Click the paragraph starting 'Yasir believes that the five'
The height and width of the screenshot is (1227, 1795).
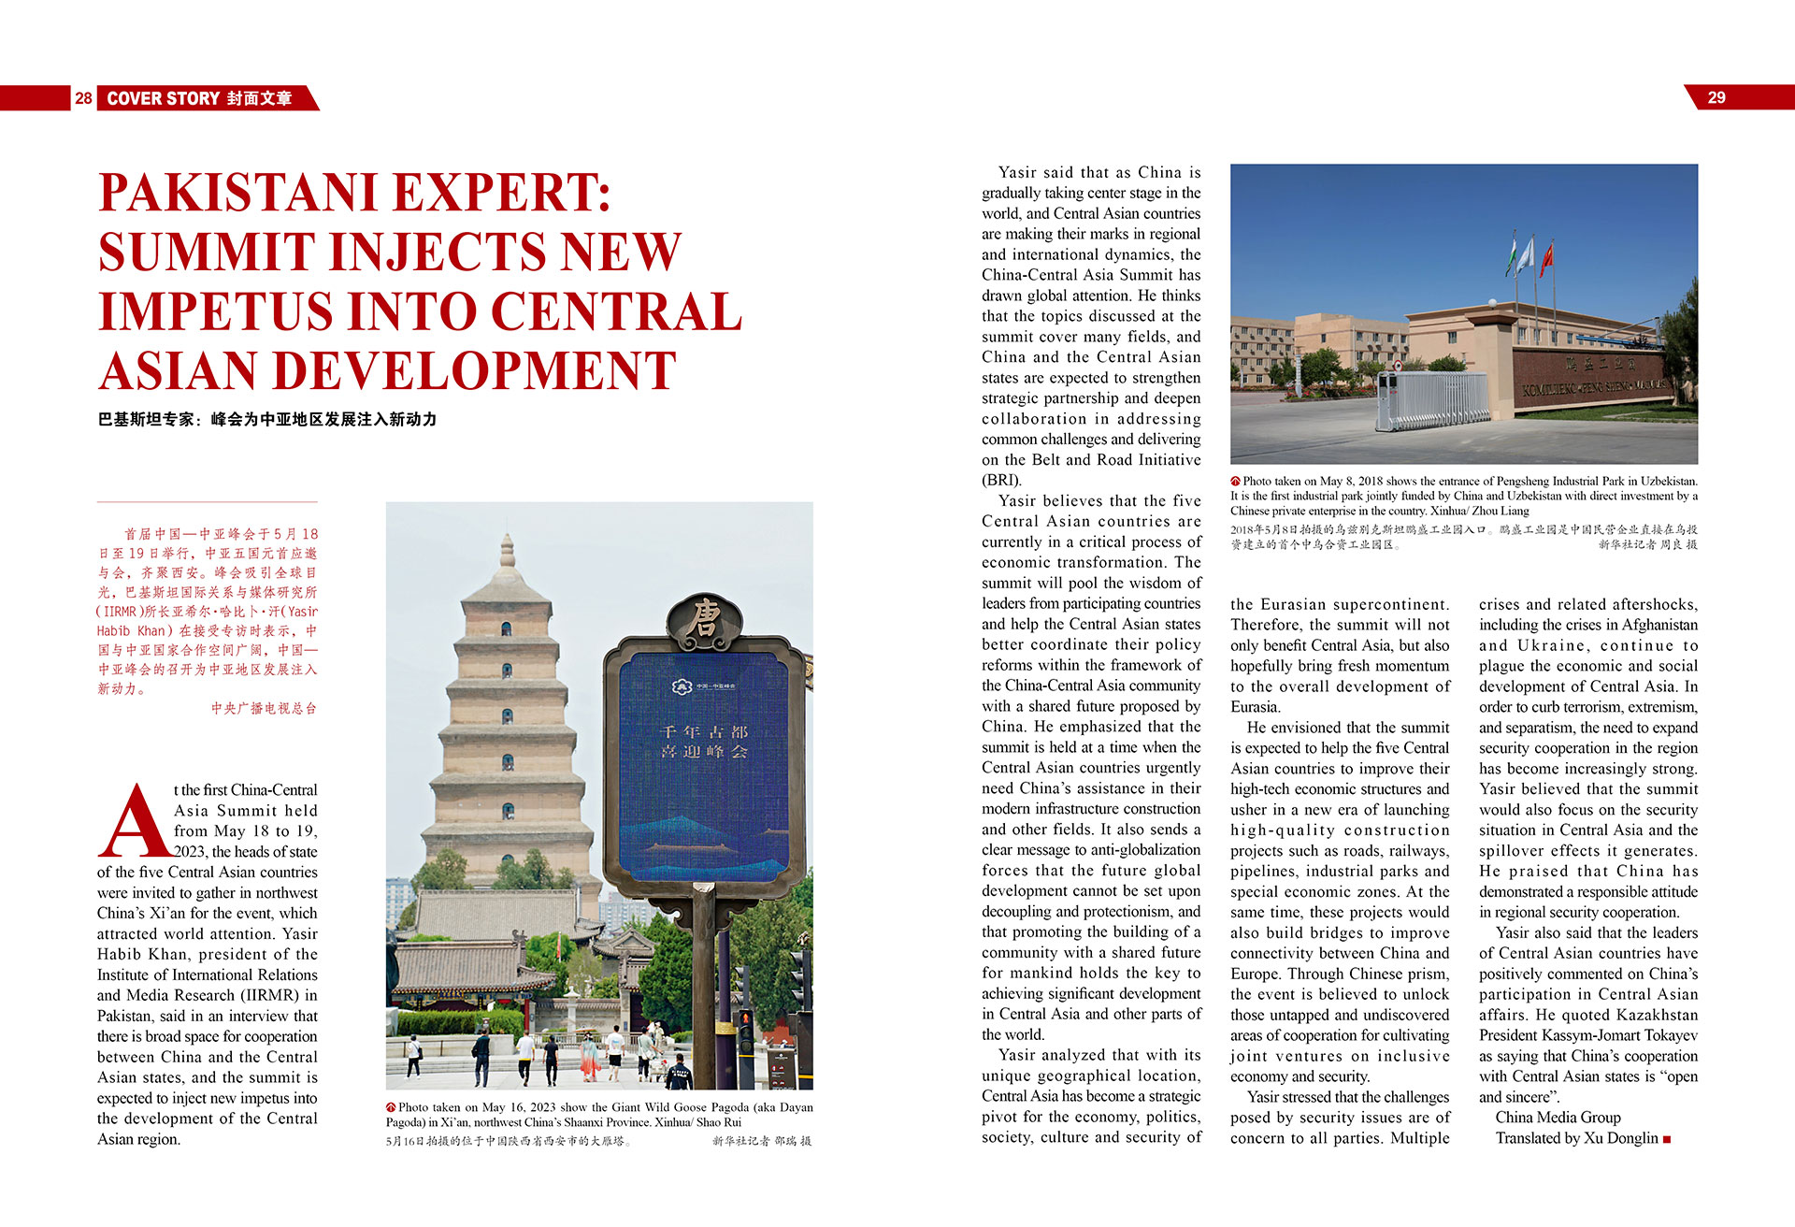(x=1091, y=768)
